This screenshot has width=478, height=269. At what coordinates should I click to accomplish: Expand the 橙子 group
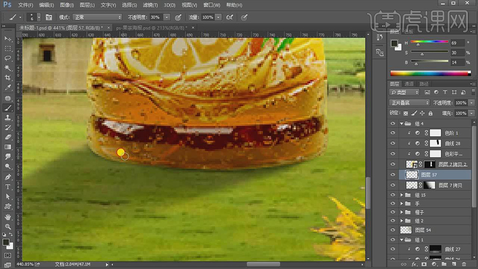click(x=402, y=212)
